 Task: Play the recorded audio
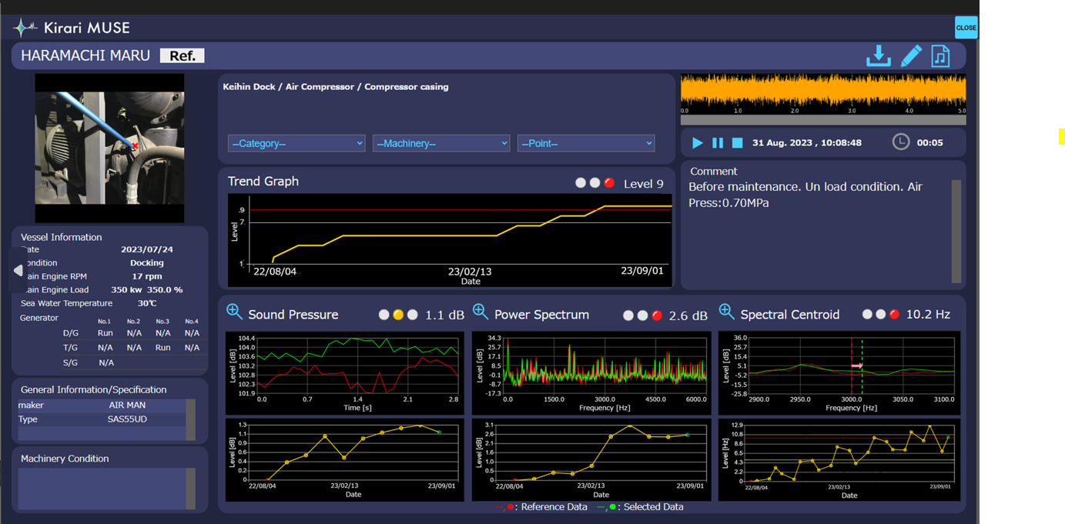click(697, 143)
